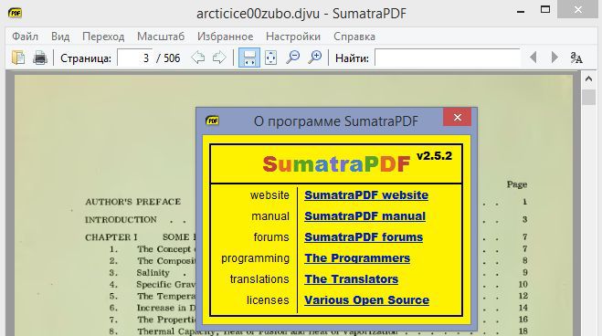The height and width of the screenshot is (336, 602).
Task: Open the Избранное menu
Action: 226,37
